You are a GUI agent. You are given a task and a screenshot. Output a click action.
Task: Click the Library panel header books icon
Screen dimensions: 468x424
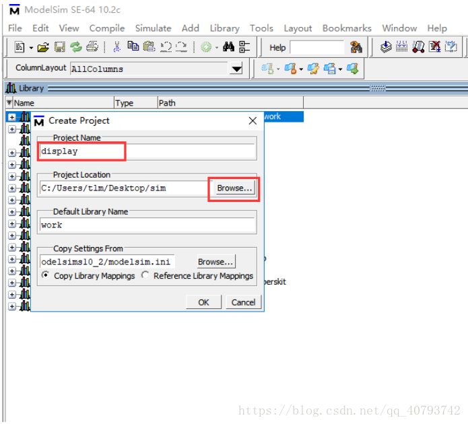[11, 88]
